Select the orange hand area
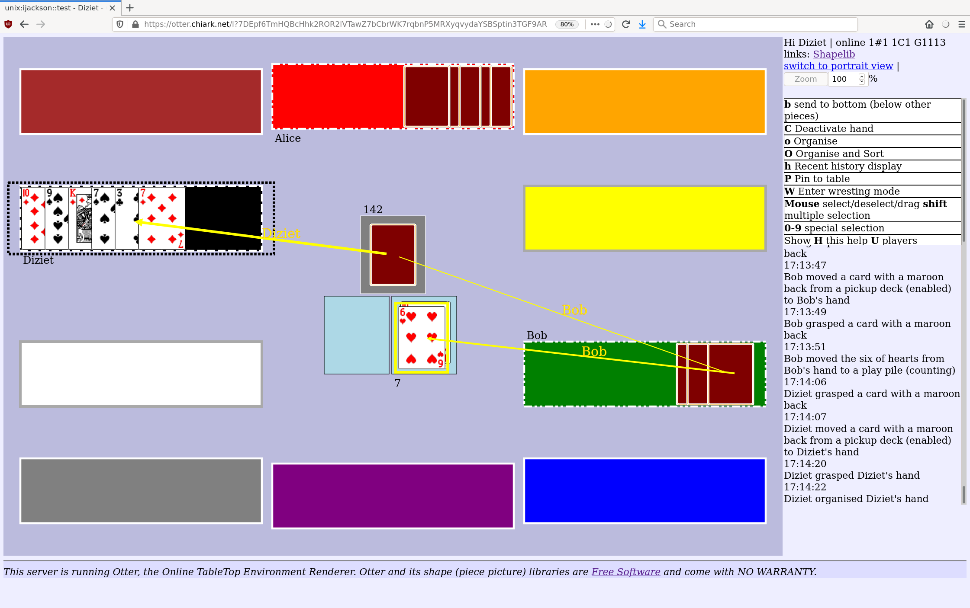This screenshot has width=970, height=608. (645, 102)
